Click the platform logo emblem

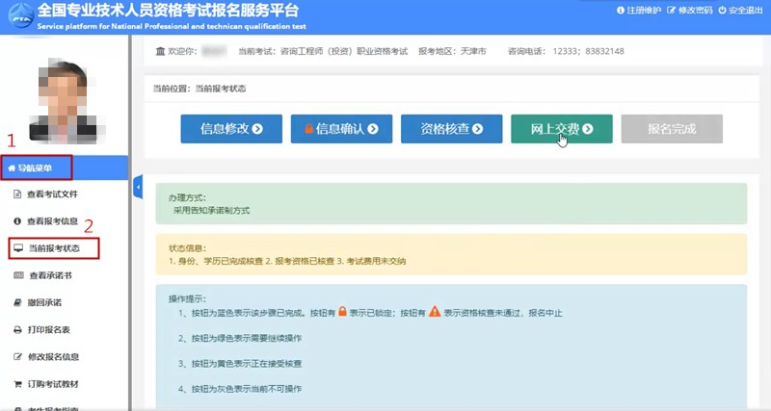pyautogui.click(x=20, y=16)
